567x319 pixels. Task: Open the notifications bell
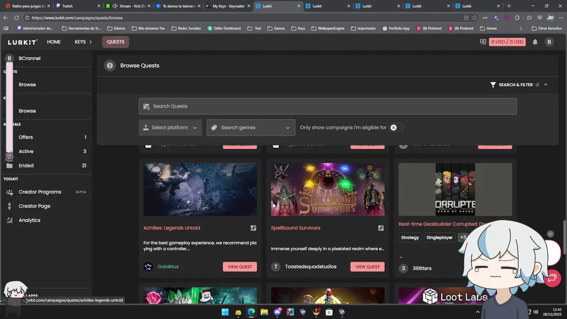535,42
